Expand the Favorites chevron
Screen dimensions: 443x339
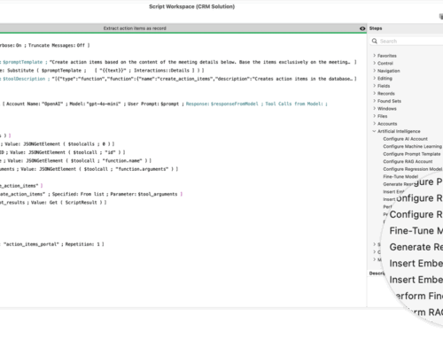(374, 56)
